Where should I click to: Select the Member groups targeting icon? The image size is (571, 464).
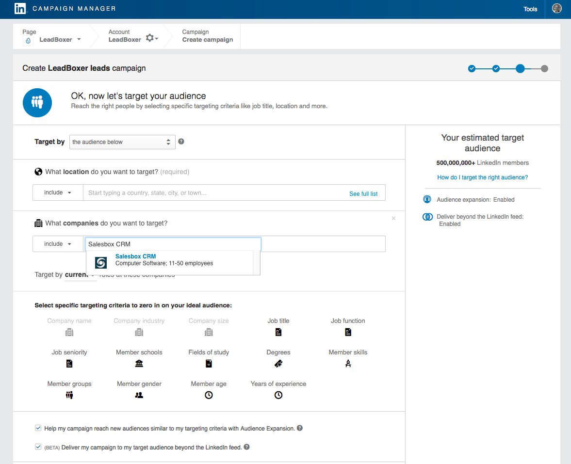click(x=69, y=395)
